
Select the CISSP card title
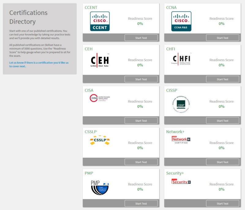171,90
